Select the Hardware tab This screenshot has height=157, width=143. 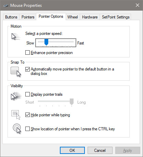tap(90, 17)
